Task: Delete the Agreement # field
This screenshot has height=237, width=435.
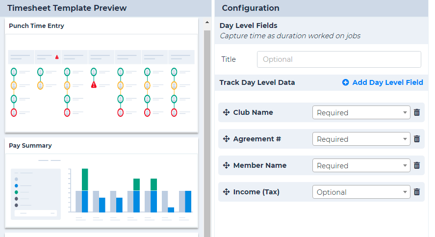Action: click(x=417, y=139)
